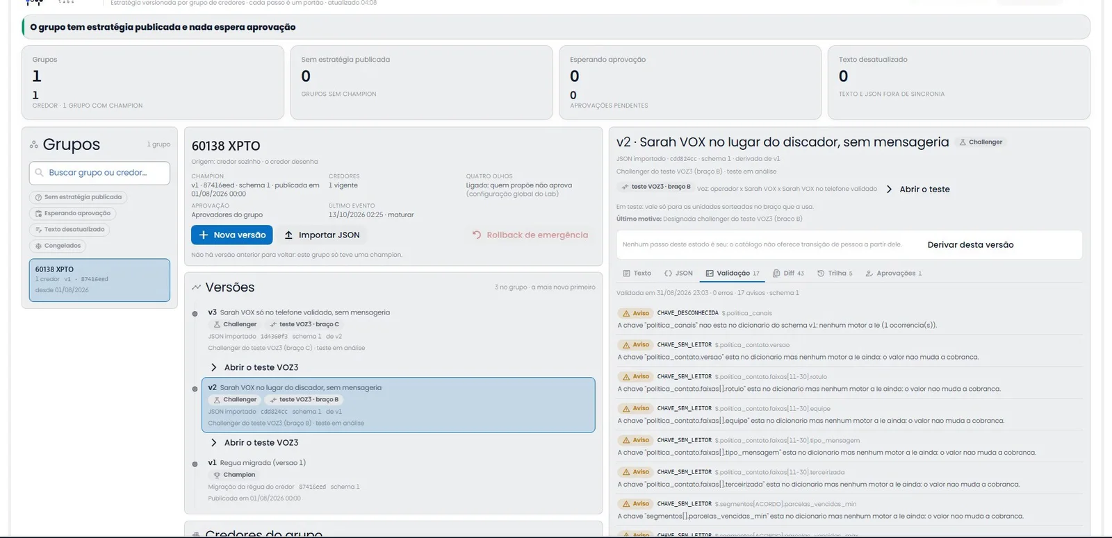Open the Diff tab
This screenshot has height=538, width=1112.
(788, 274)
